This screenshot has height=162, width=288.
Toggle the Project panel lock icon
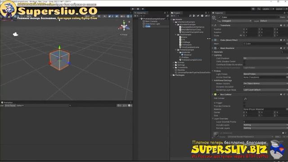pos(206,13)
